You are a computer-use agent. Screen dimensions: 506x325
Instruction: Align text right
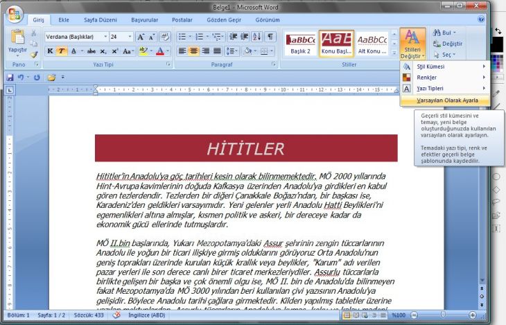click(x=206, y=51)
